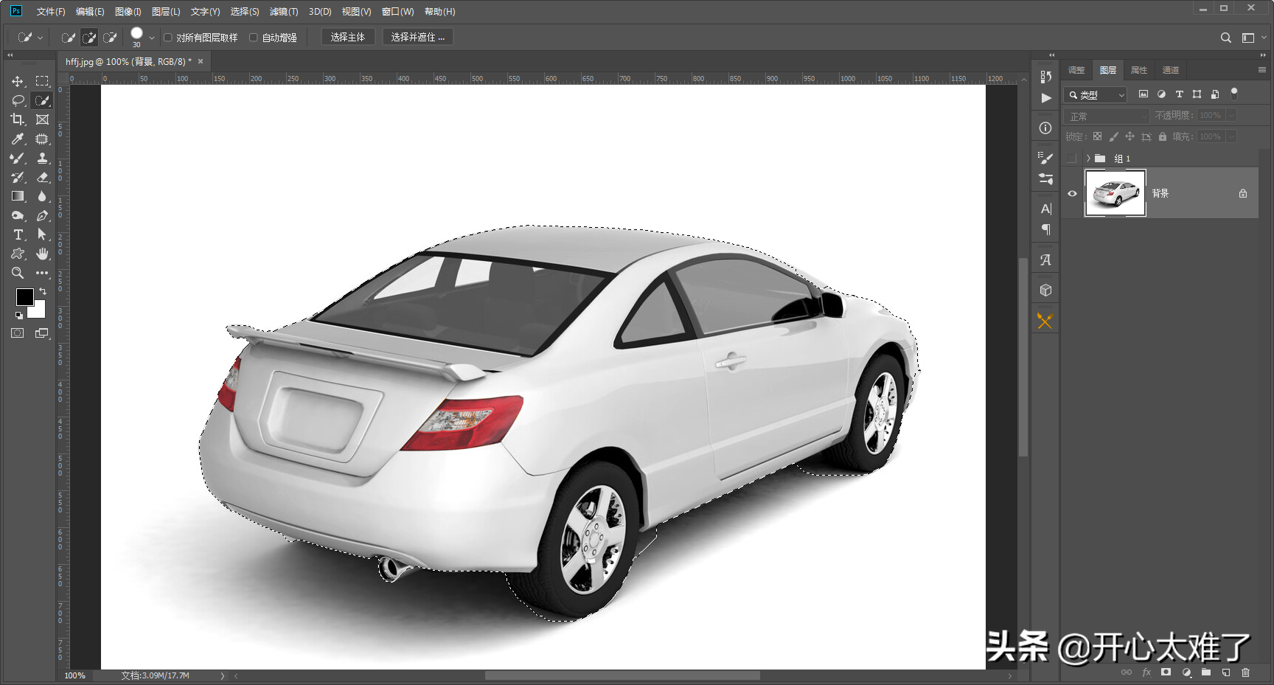Click the 选择并遮住 button

click(x=417, y=37)
